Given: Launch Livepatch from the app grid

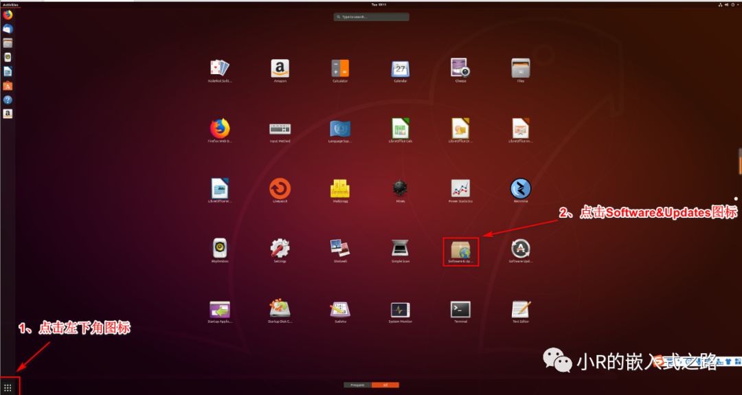Looking at the screenshot, I should click(x=280, y=189).
